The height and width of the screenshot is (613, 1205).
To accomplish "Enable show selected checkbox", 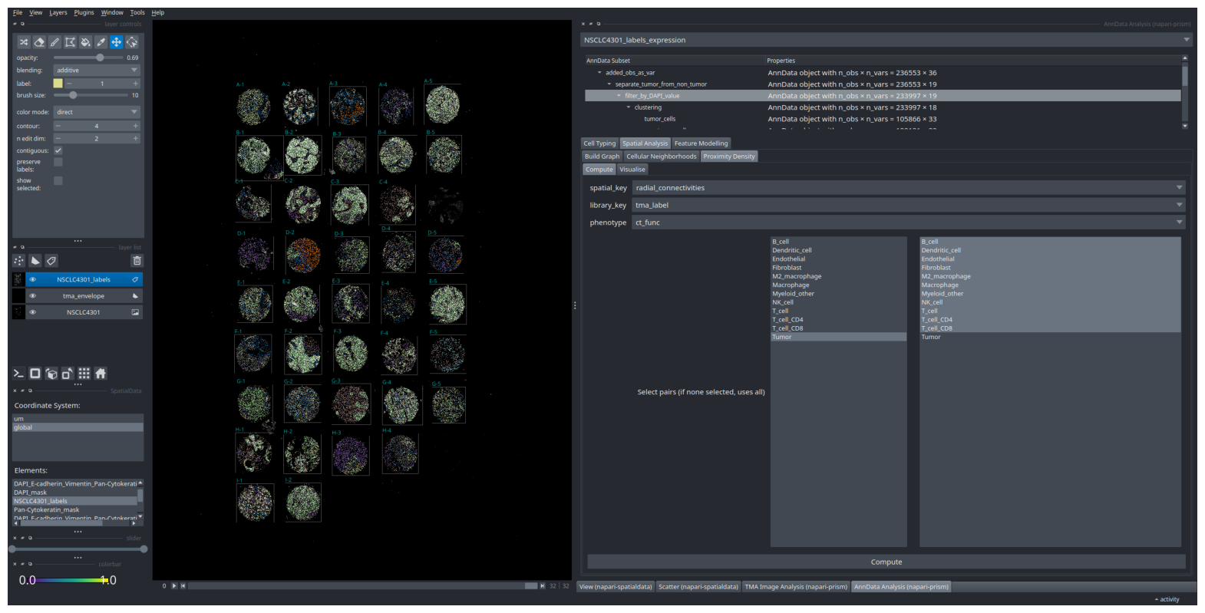I will pyautogui.click(x=58, y=180).
